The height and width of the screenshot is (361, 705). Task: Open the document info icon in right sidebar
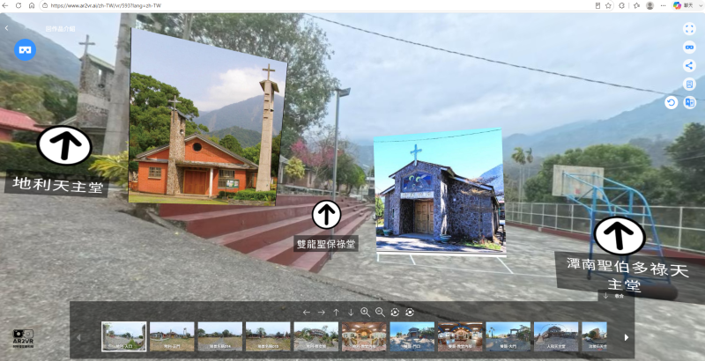[689, 84]
